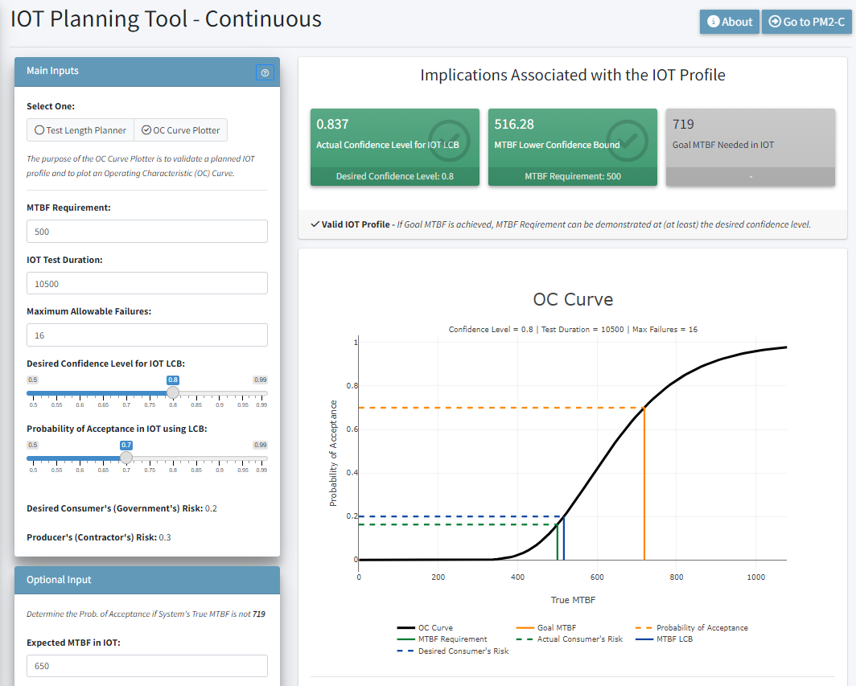Toggle Goal MTBF legend entry
This screenshot has width=856, height=686.
tap(557, 628)
